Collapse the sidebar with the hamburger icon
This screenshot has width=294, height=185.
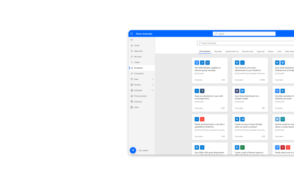pyautogui.click(x=131, y=40)
